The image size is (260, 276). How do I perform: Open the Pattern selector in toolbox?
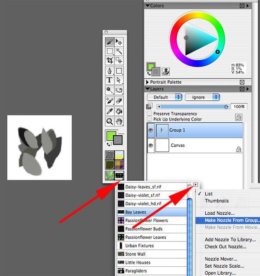[110, 165]
